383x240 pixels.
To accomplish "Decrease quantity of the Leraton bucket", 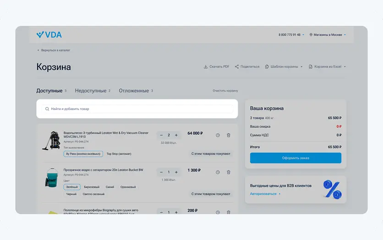I will [161, 172].
